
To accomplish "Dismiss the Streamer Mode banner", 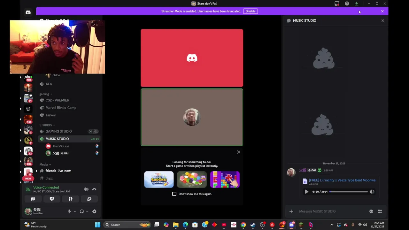I will (x=382, y=11).
